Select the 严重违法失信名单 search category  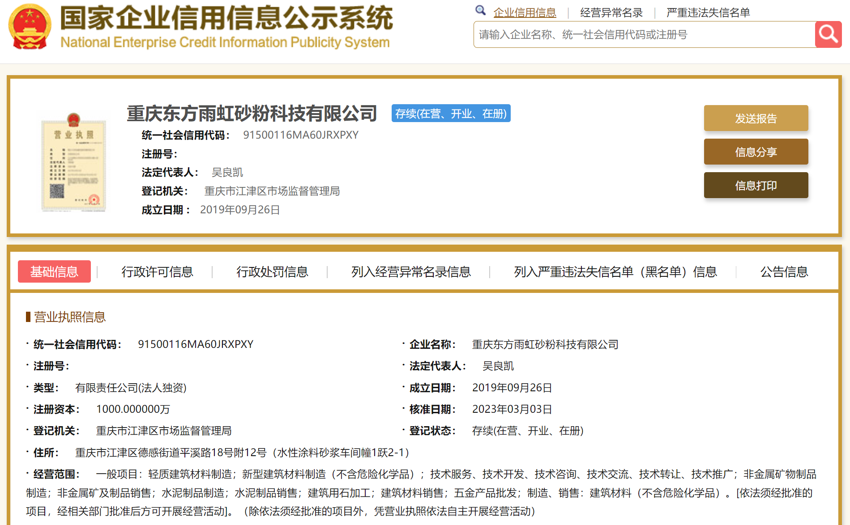(x=708, y=13)
